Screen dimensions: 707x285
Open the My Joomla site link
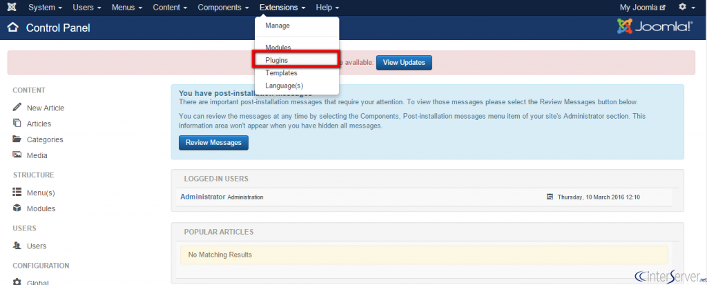click(642, 8)
